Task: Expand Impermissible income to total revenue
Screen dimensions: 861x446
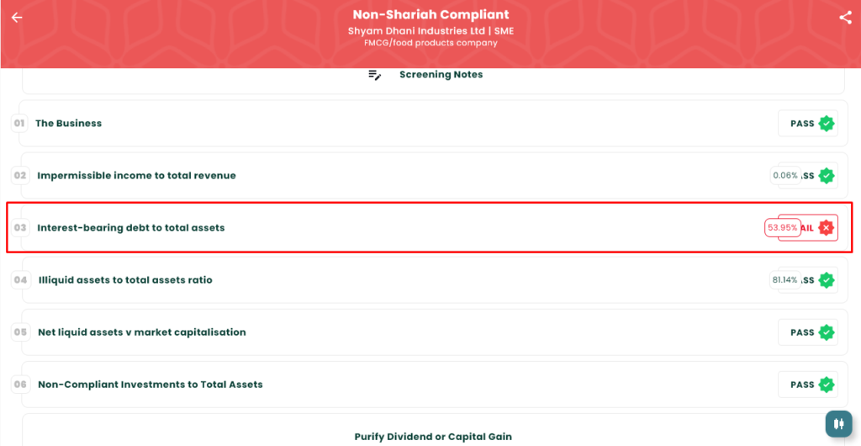Action: [136, 176]
